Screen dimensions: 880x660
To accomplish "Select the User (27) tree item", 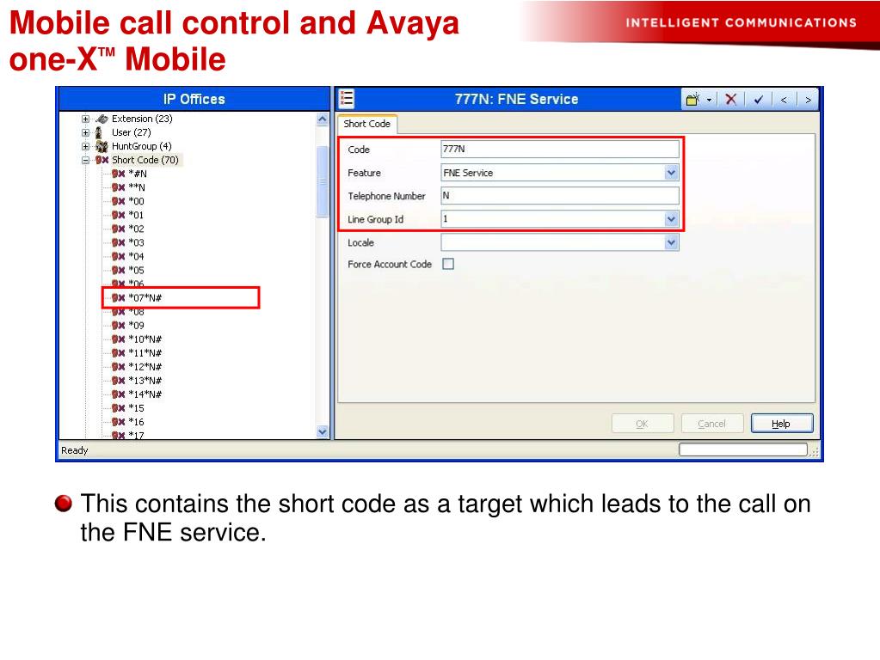I will 132,133.
